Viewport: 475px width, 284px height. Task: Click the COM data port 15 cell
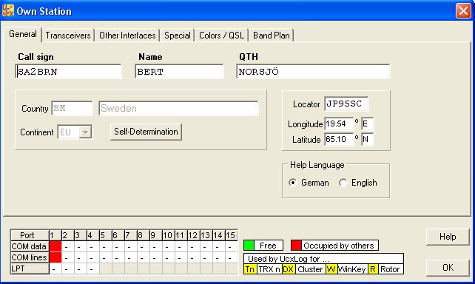(x=232, y=246)
